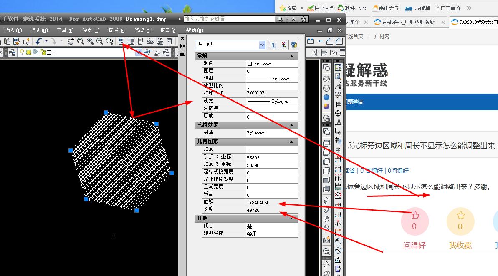Collapse the 几何图形 section
Screen dimensions: 498x276
coord(291,142)
